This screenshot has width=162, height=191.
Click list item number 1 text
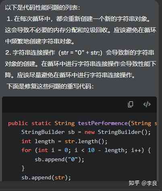point(81,30)
